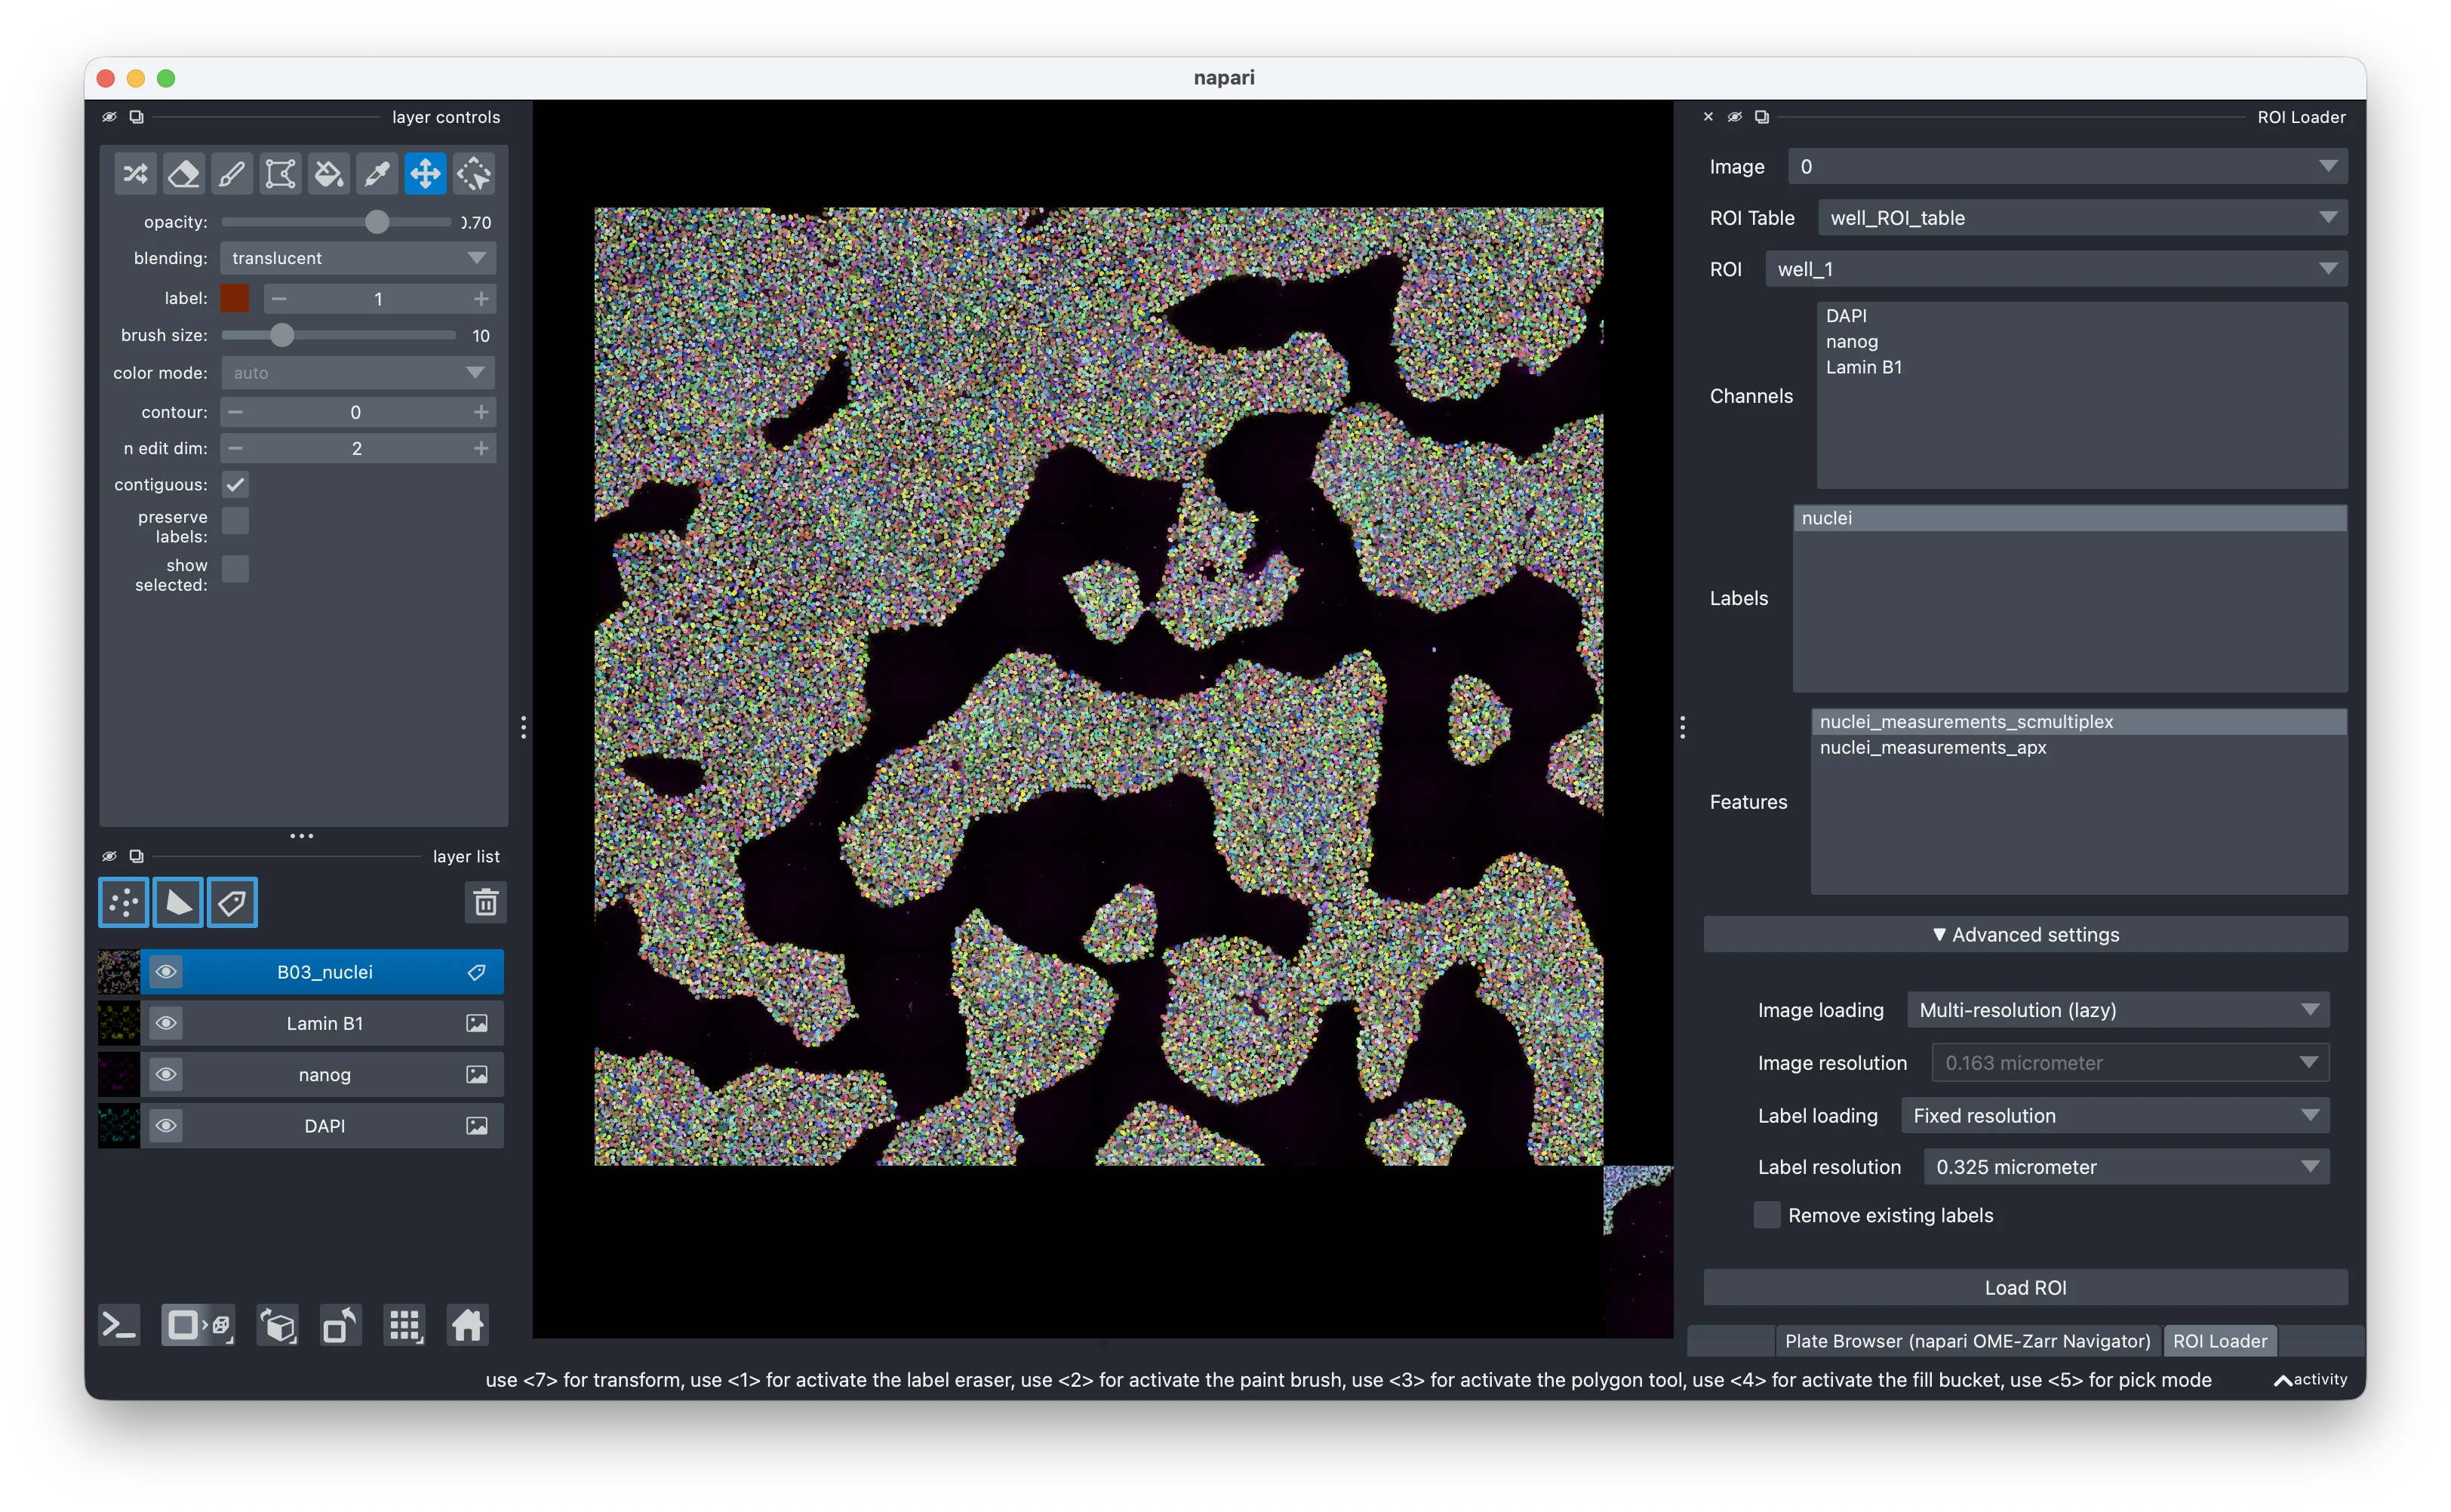Image resolution: width=2451 pixels, height=1512 pixels.
Task: Roll dimensions with the cube icon
Action: point(278,1326)
